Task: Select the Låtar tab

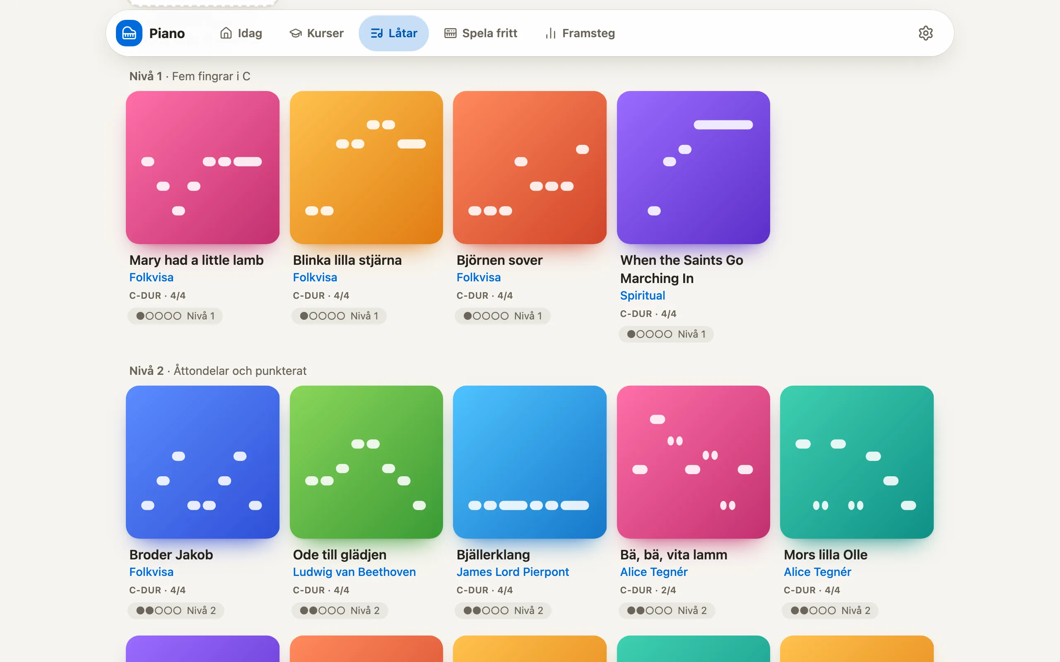Action: click(393, 33)
